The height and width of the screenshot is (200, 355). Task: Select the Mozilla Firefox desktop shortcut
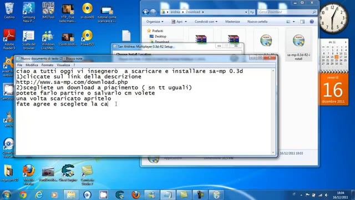[x=29, y=174]
